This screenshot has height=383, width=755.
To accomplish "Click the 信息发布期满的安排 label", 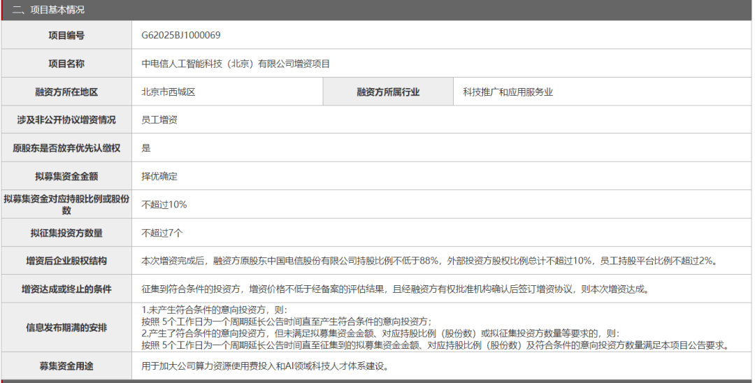I will coord(66,327).
